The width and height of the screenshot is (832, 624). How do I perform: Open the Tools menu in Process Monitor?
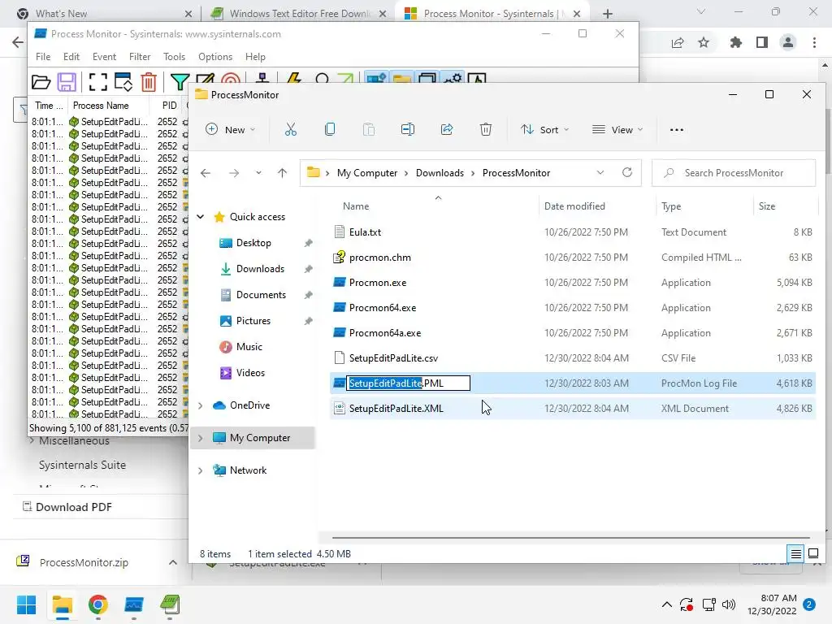point(174,57)
